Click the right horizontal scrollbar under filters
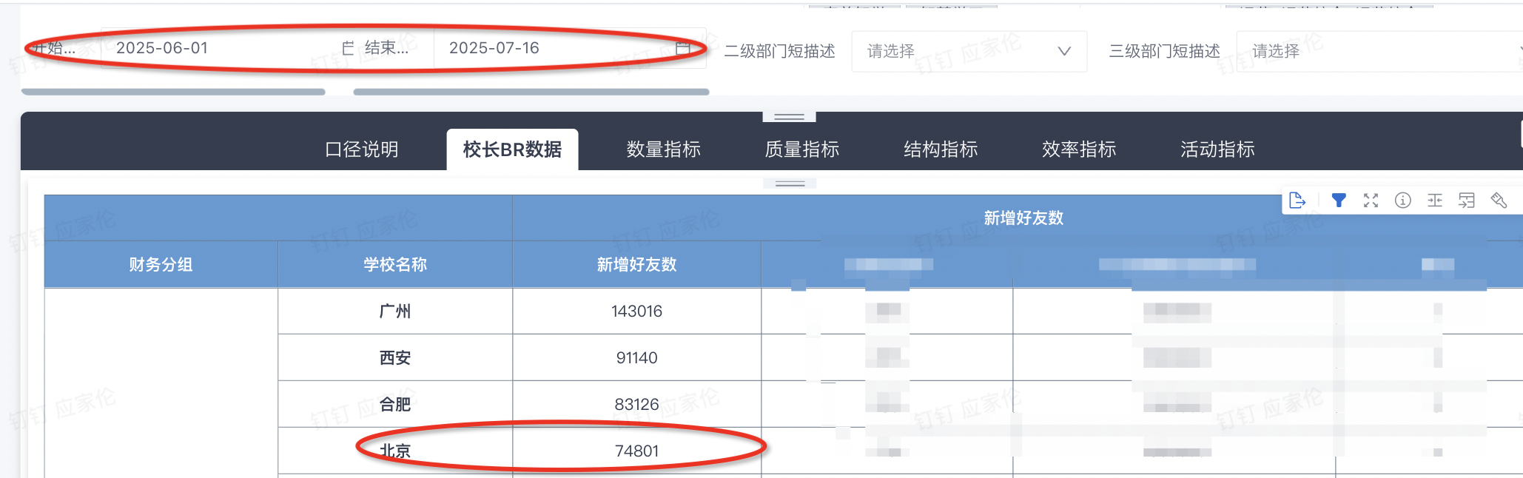Viewport: 1523px width, 478px height. coord(531,92)
